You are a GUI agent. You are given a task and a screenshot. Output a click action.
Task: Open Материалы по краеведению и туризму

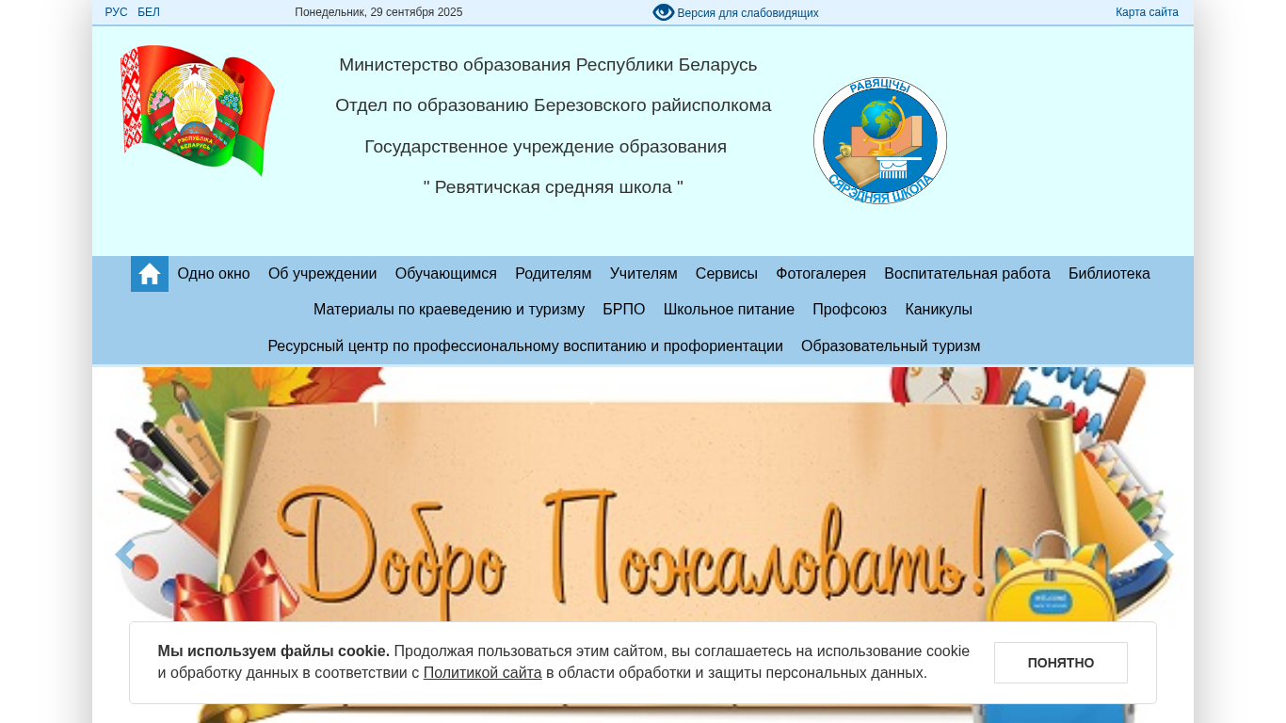(449, 310)
